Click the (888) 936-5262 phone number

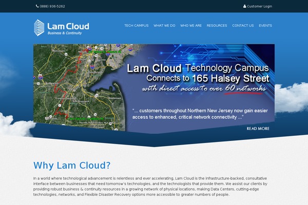pyautogui.click(x=52, y=6)
